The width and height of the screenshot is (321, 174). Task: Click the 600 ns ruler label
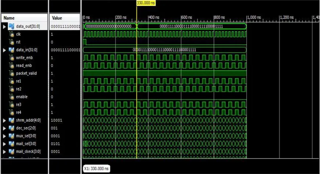point(187,17)
